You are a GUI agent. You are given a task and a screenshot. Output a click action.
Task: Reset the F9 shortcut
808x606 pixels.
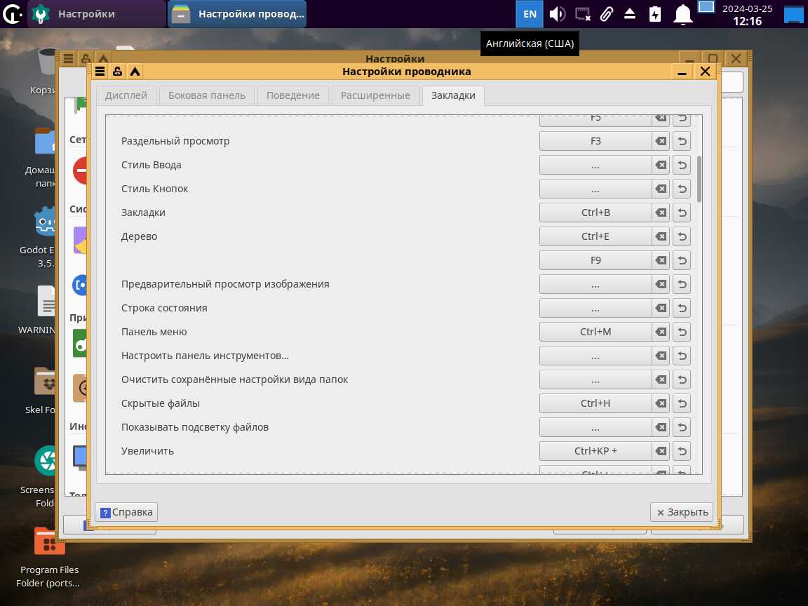[x=682, y=260]
